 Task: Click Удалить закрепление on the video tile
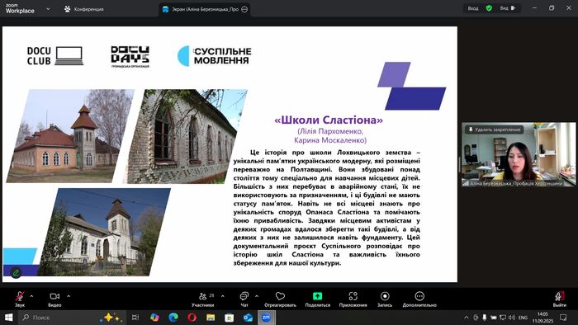coord(494,130)
